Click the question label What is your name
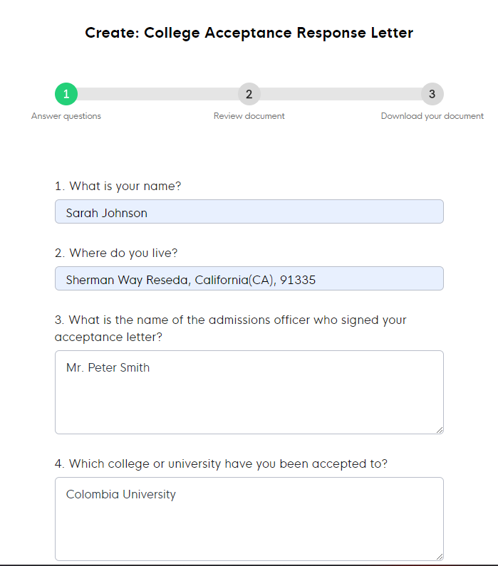Viewport: 498px width, 566px height. click(x=118, y=187)
